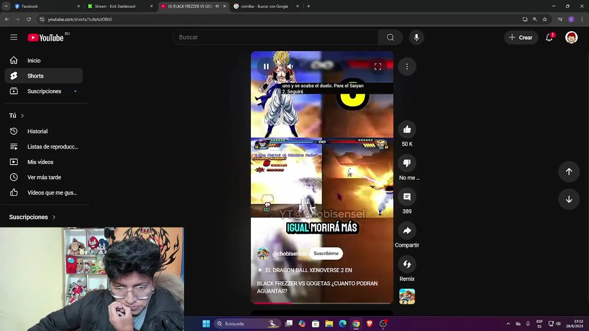Open the Short's three-dot options menu

point(407,67)
